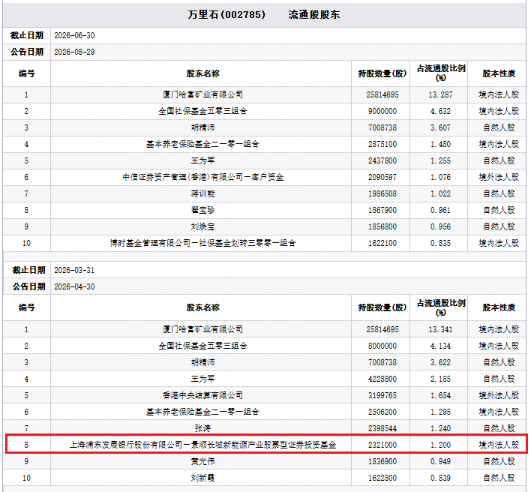
Task: Select the date 2026-03-31
Action: coord(74,270)
